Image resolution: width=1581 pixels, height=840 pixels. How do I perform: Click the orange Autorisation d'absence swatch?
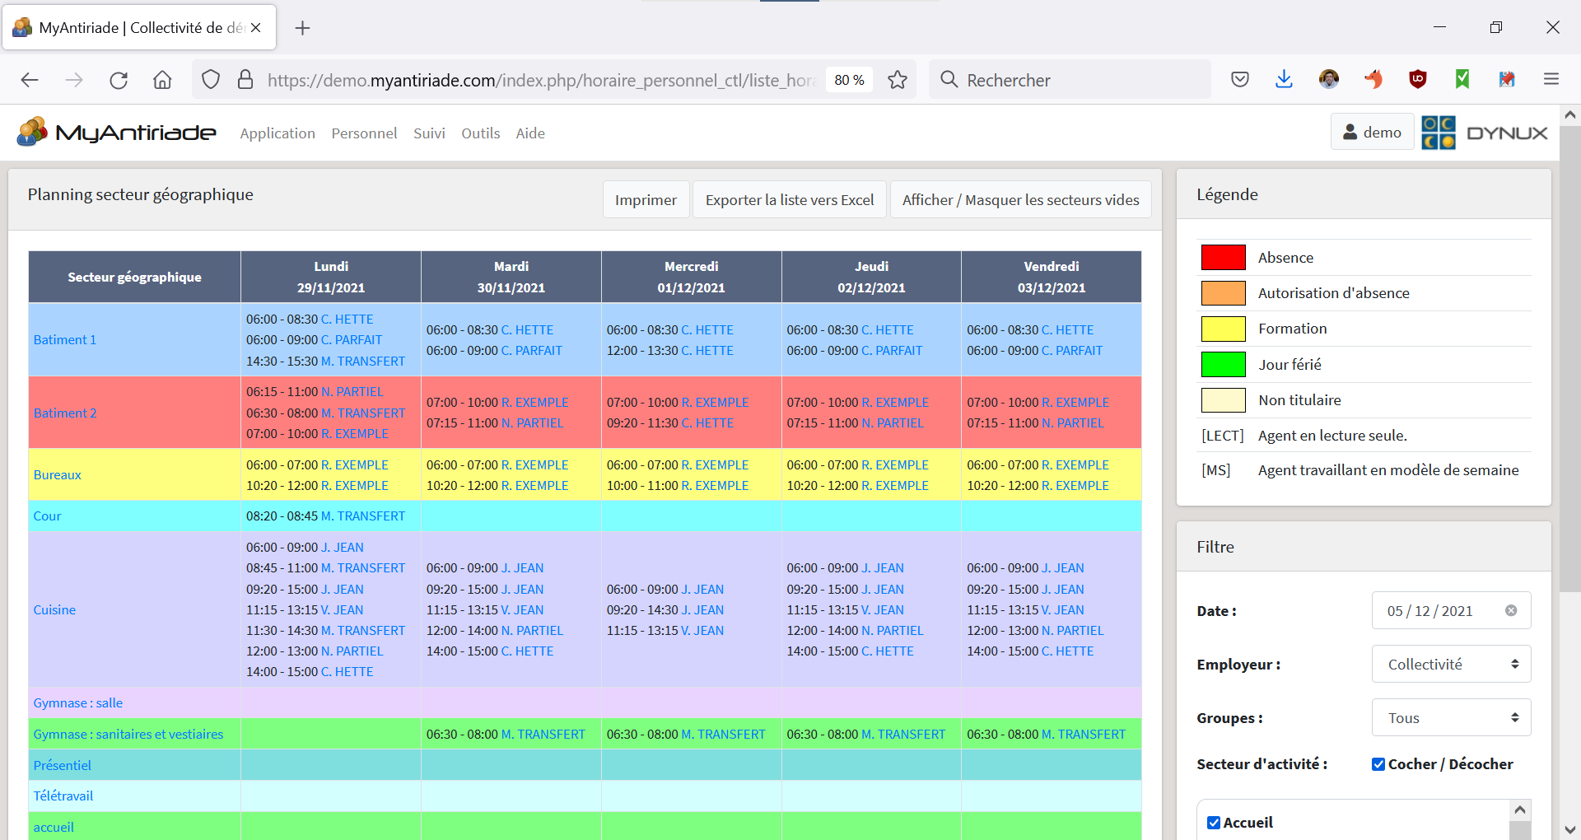(1223, 292)
